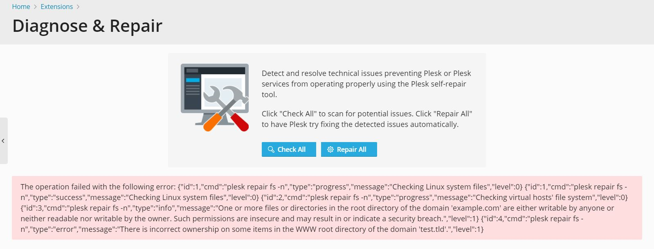Start the Repair All action
Image resolution: width=654 pixels, height=249 pixels.
pyautogui.click(x=349, y=149)
